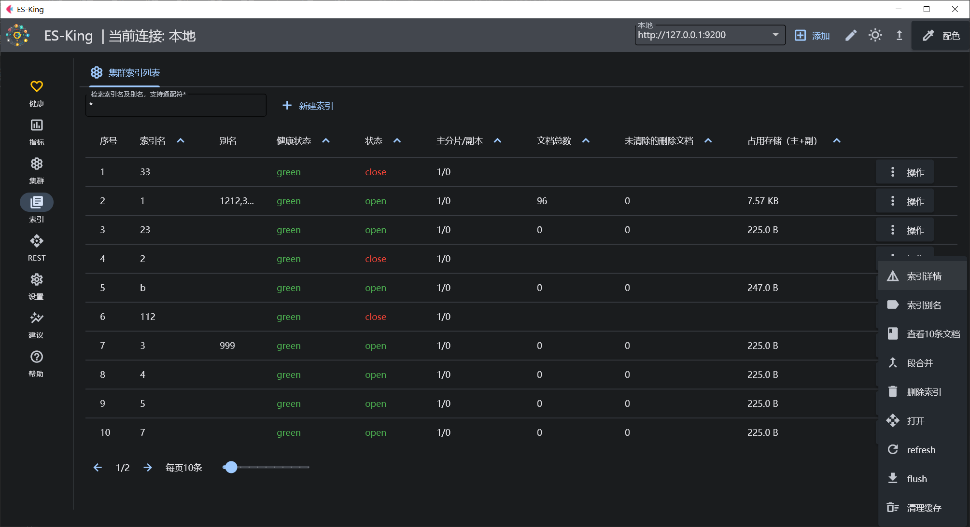Click the 新建索引 button
The height and width of the screenshot is (527, 970).
(x=308, y=106)
